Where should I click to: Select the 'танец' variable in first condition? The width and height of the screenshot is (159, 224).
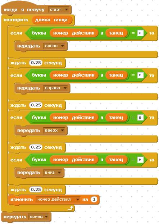coord(116,33)
